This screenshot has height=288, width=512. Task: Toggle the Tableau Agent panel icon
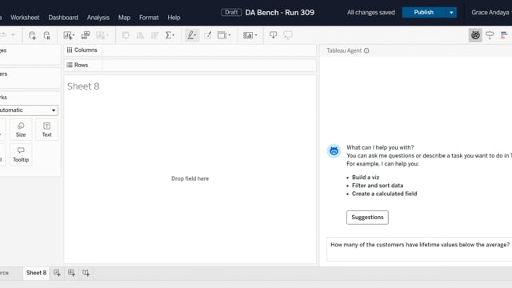(x=475, y=35)
